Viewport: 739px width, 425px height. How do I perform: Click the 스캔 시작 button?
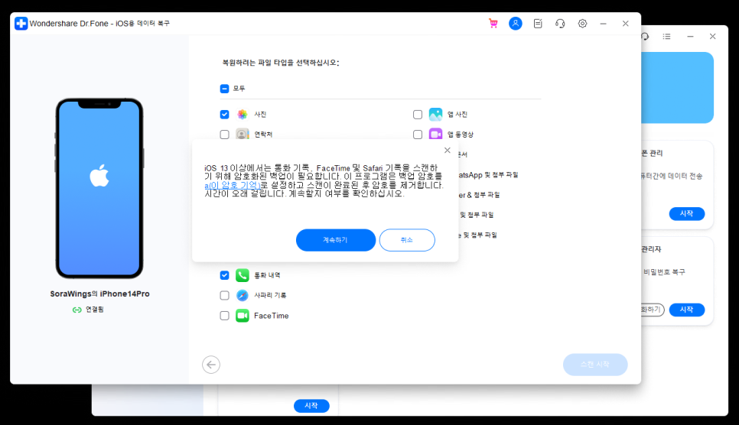pos(595,365)
